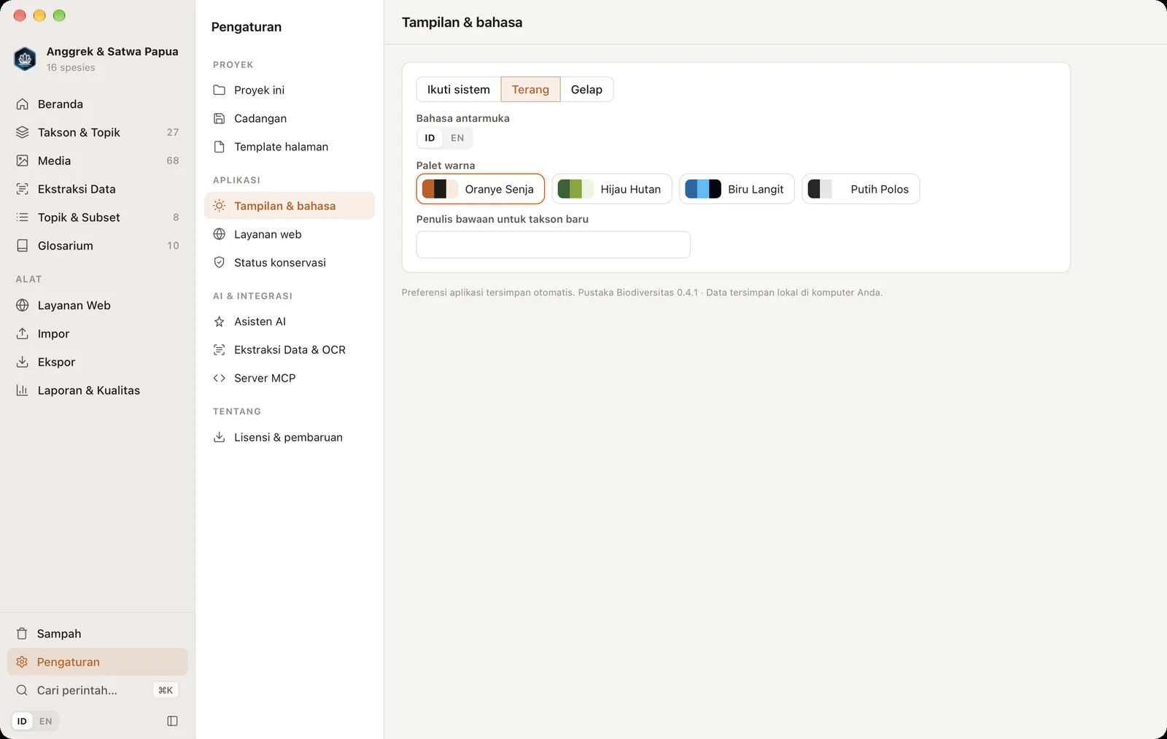The height and width of the screenshot is (739, 1167).
Task: Go to Ekstraksi Data & OCR settings
Action: pyautogui.click(x=290, y=350)
